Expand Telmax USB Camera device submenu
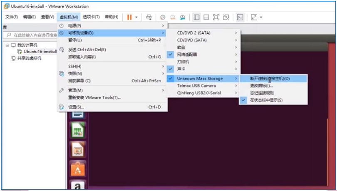The height and width of the screenshot is (191, 337). [x=203, y=86]
